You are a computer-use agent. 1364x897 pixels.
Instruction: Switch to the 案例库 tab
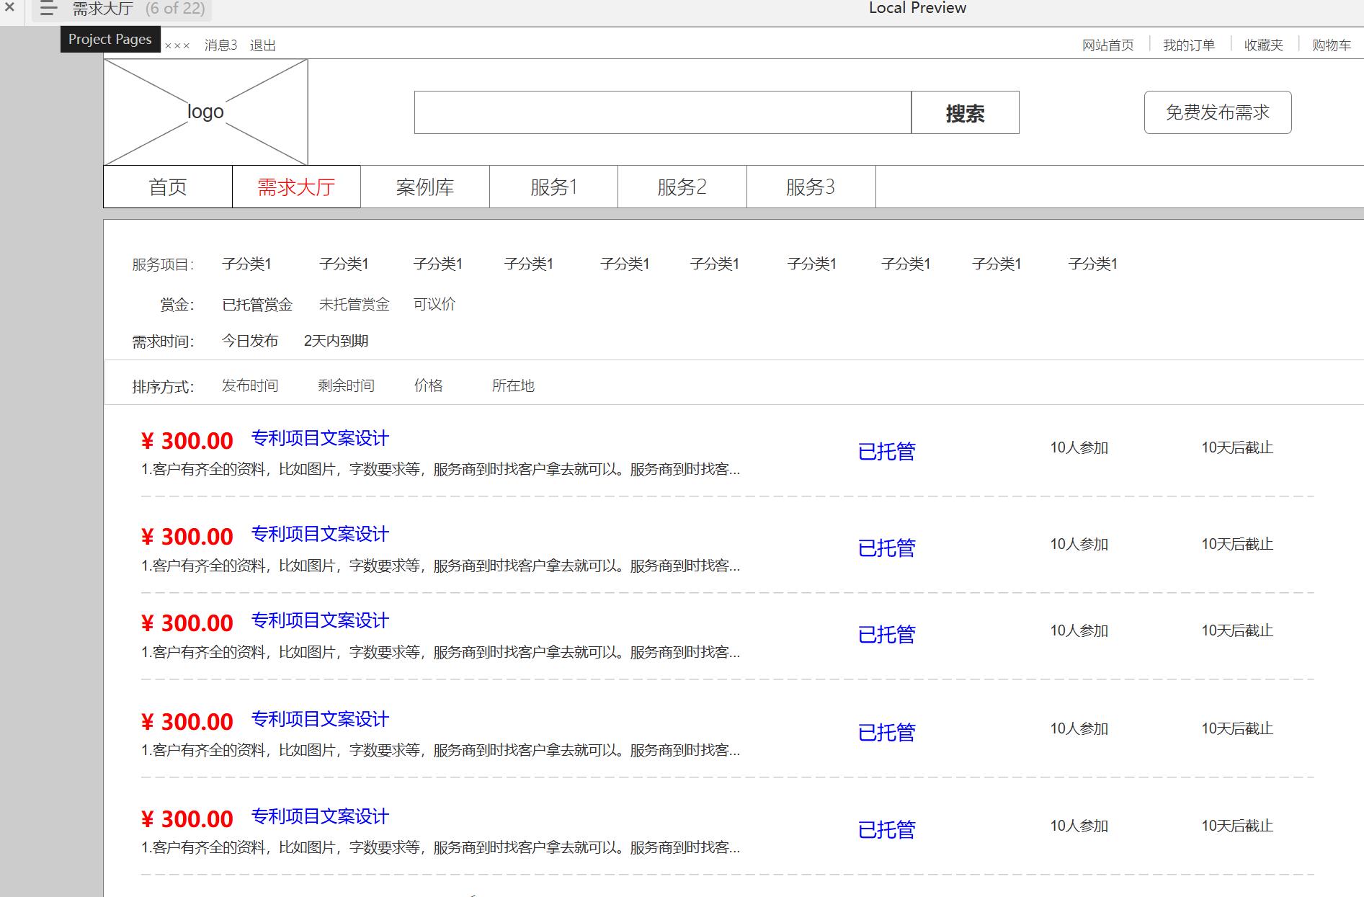[425, 187]
